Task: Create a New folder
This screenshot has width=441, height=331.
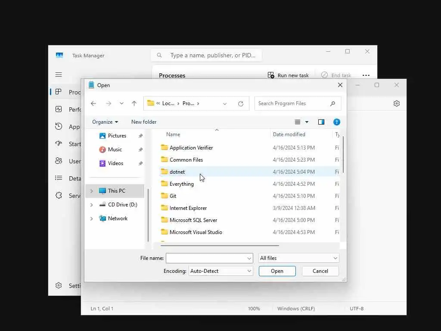Action: [144, 122]
